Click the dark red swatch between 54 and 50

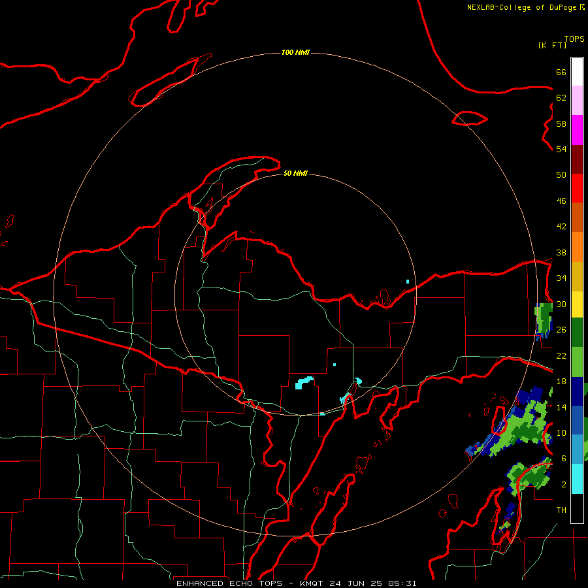click(577, 159)
